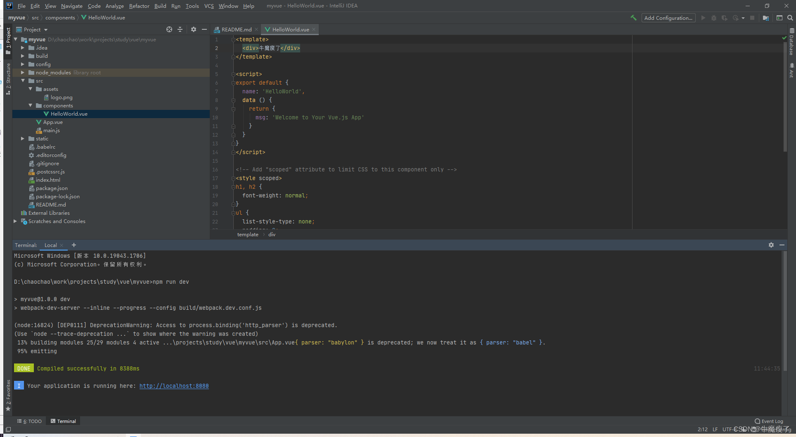Open the Event Log
This screenshot has width=796, height=437.
pyautogui.click(x=769, y=421)
